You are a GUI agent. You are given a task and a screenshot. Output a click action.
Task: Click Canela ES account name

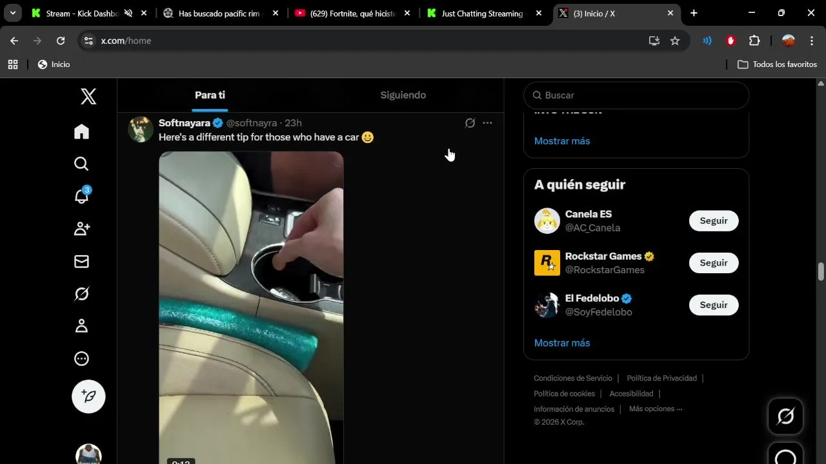[x=589, y=214]
